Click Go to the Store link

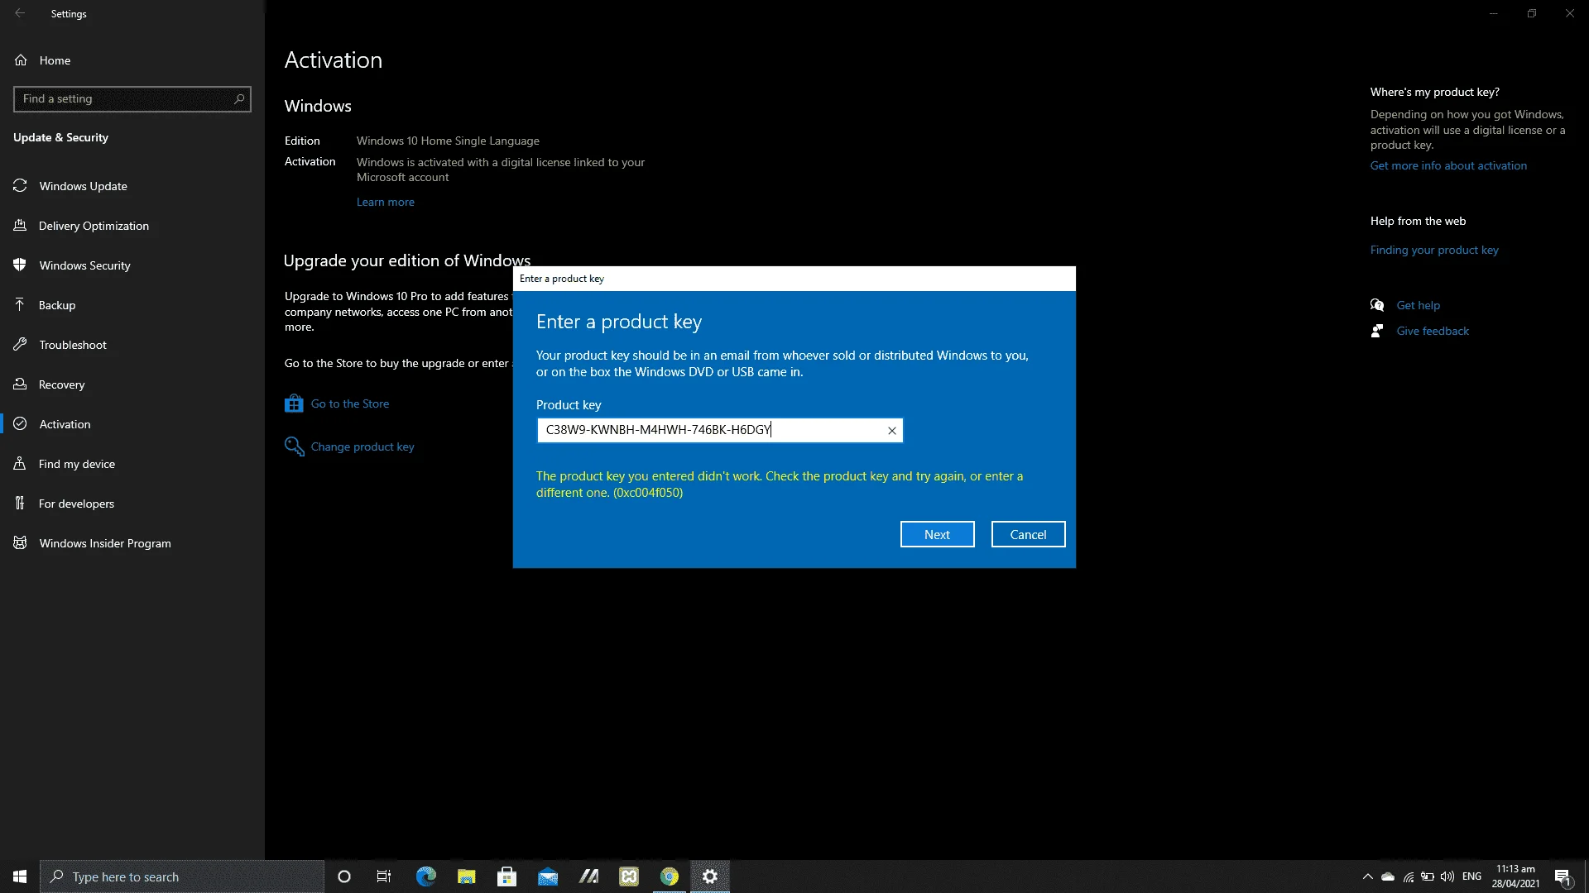(x=349, y=404)
